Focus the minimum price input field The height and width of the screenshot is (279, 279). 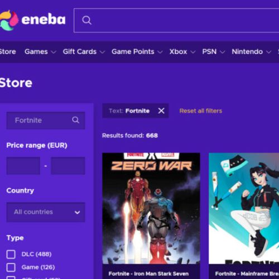[23, 166]
